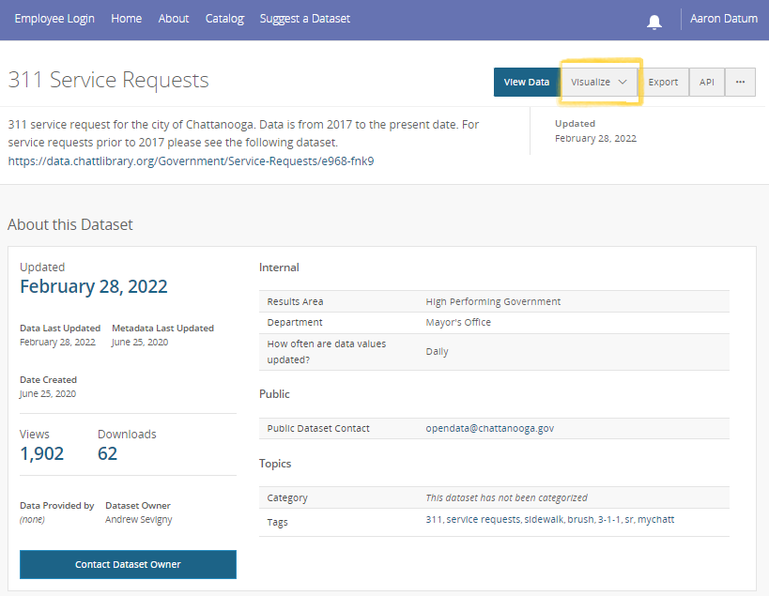Navigate to Home in top bar

click(126, 19)
